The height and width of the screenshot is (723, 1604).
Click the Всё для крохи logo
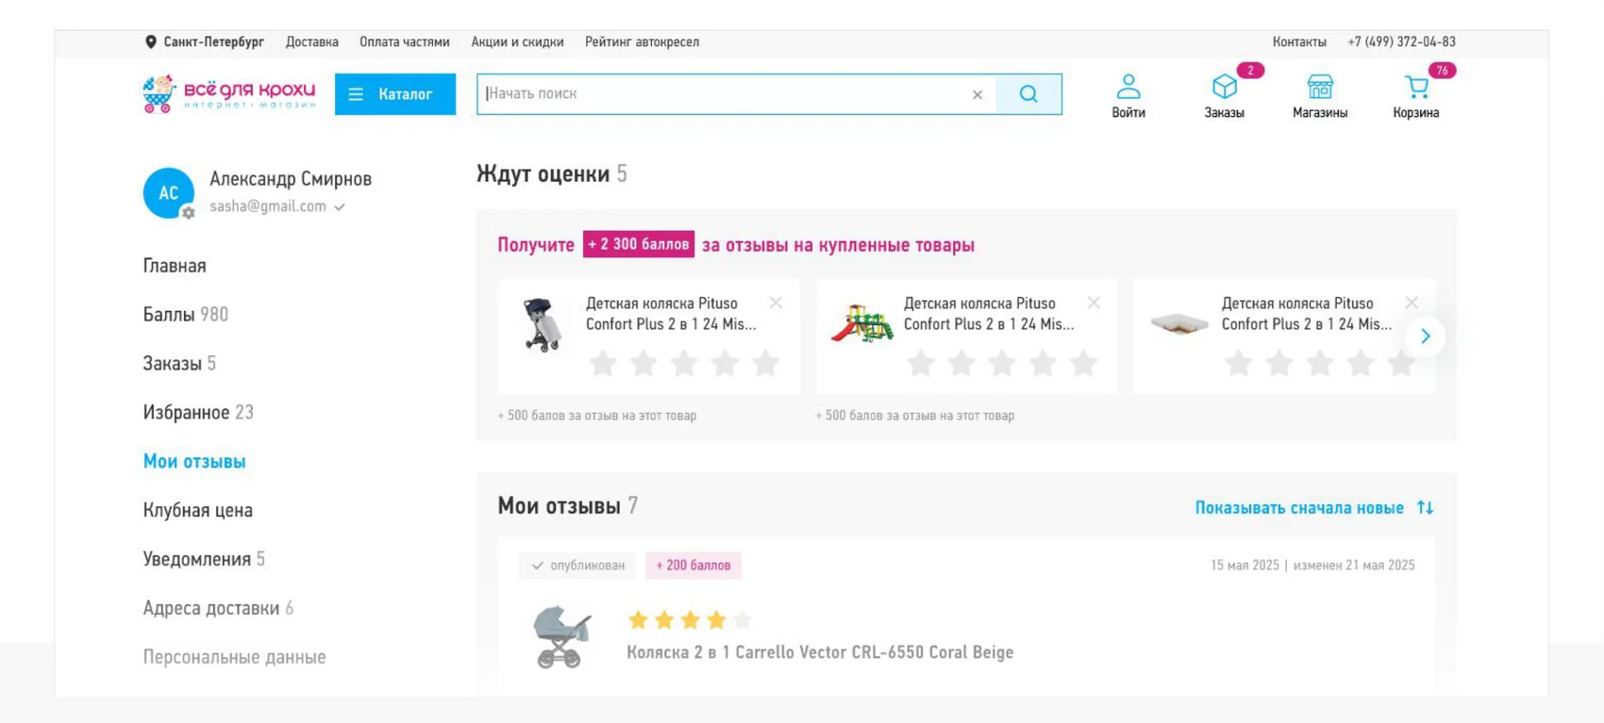click(229, 93)
